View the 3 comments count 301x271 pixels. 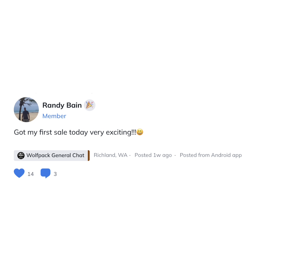tap(55, 174)
